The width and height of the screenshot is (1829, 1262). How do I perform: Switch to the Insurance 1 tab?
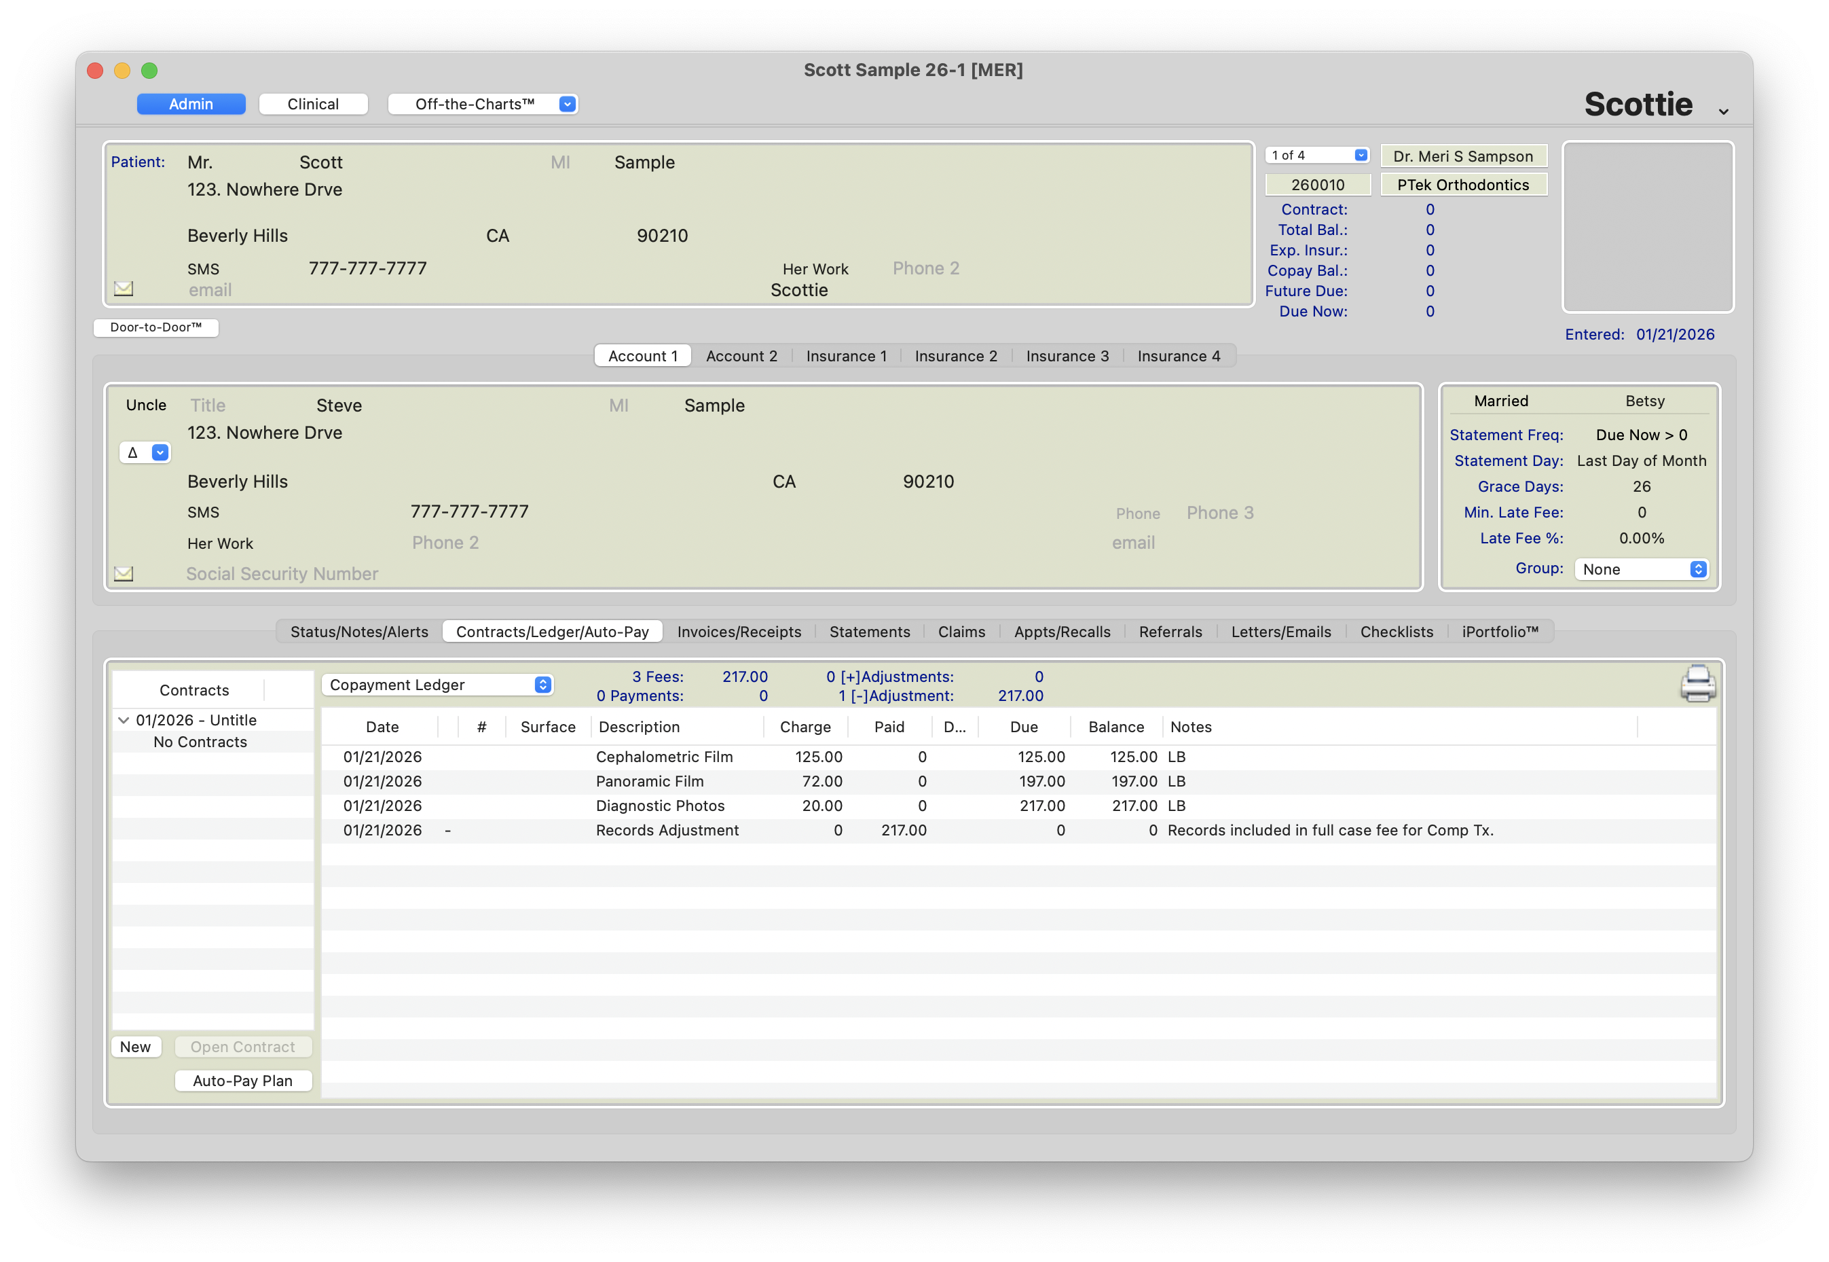(846, 356)
